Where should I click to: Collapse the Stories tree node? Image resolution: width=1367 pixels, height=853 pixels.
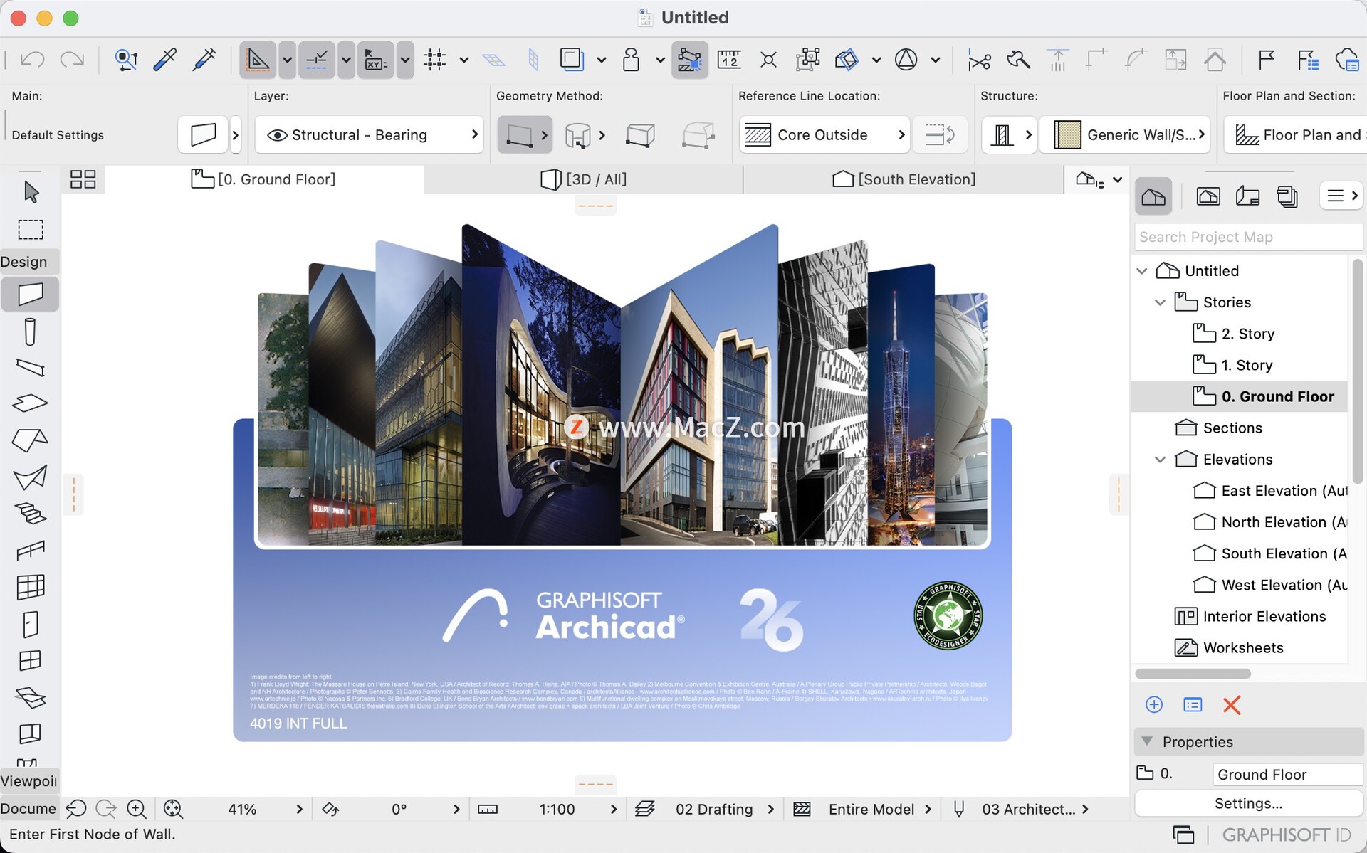[x=1160, y=302]
